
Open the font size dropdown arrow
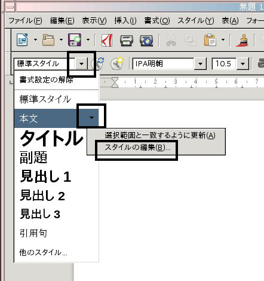pos(242,64)
